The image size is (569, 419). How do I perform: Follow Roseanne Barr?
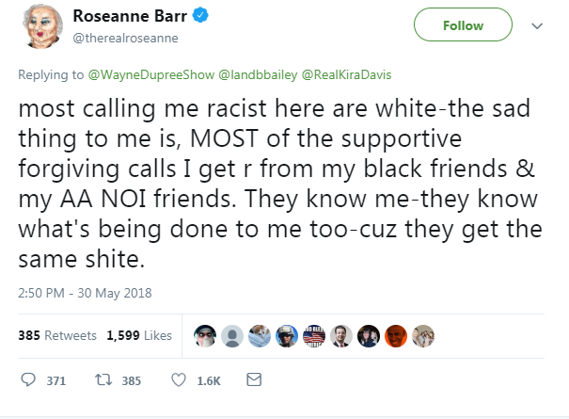tap(463, 24)
